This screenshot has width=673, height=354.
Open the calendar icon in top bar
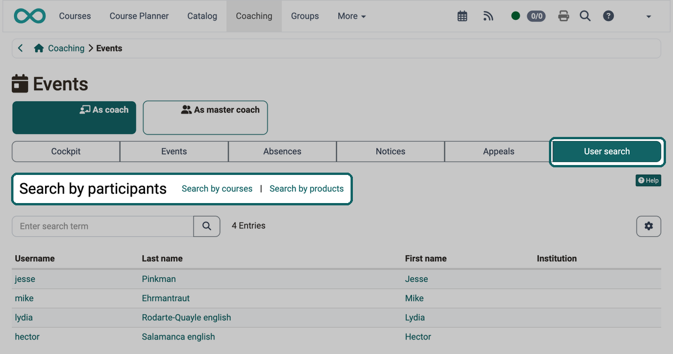tap(462, 16)
